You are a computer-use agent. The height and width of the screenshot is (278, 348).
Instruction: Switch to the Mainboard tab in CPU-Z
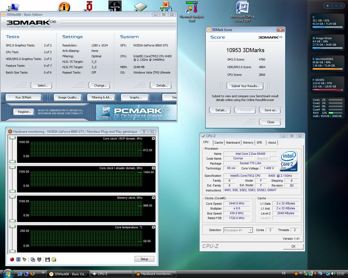click(233, 143)
